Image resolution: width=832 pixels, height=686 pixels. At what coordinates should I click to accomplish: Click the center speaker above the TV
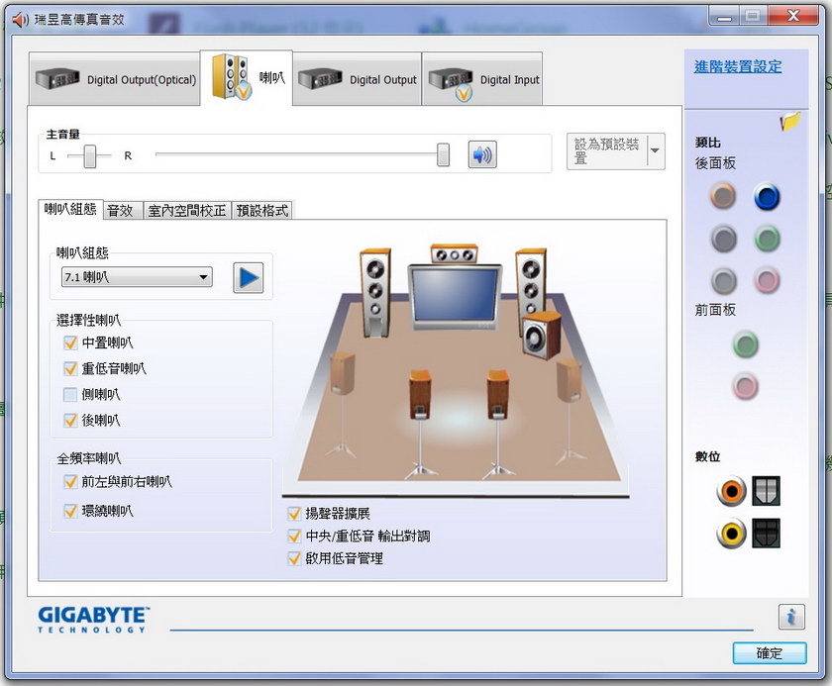454,254
